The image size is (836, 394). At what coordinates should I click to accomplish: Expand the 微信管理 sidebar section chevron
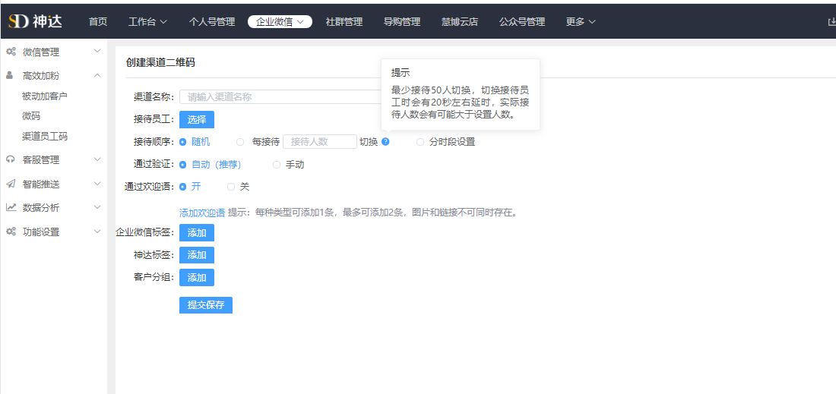coord(97,51)
